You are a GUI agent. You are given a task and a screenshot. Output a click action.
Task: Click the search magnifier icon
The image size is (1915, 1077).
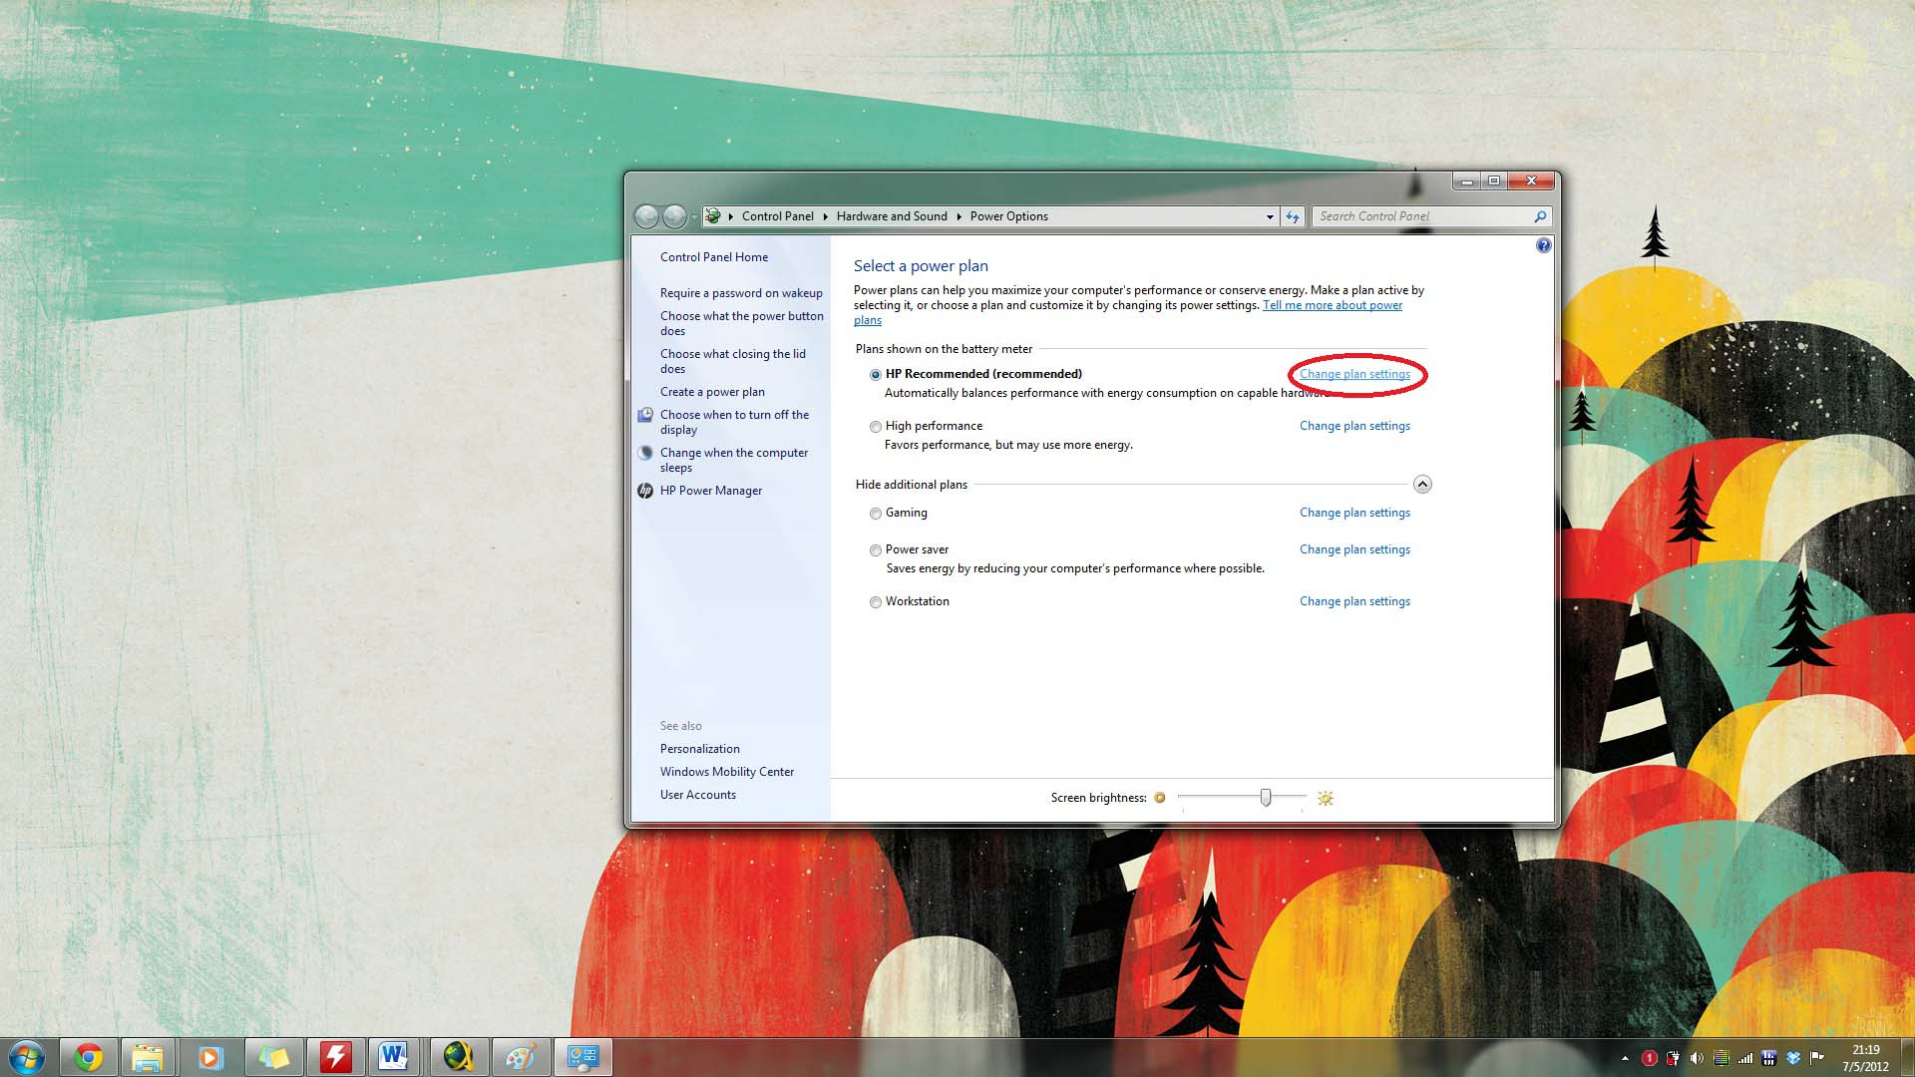[1540, 216]
